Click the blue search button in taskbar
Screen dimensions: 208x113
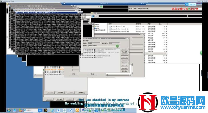(x=40, y=110)
